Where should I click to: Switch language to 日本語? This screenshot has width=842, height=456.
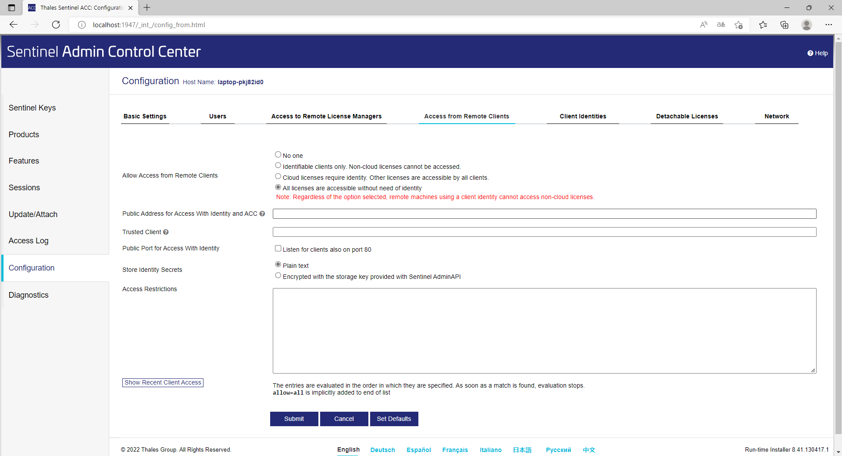coord(522,450)
